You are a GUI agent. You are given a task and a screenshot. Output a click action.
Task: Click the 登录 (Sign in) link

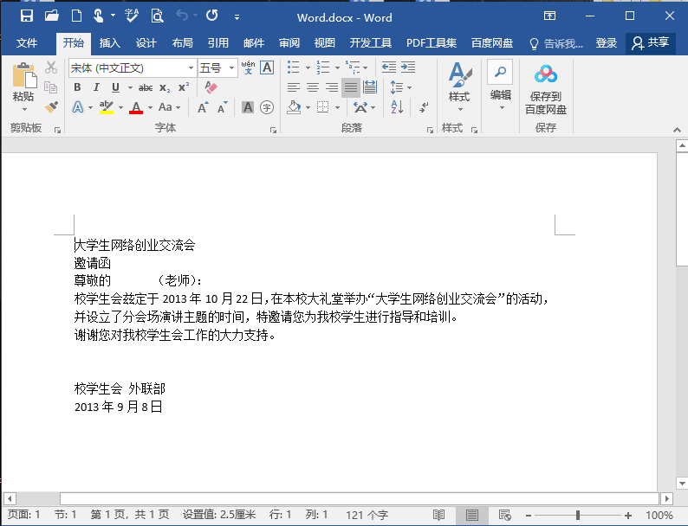pyautogui.click(x=607, y=43)
